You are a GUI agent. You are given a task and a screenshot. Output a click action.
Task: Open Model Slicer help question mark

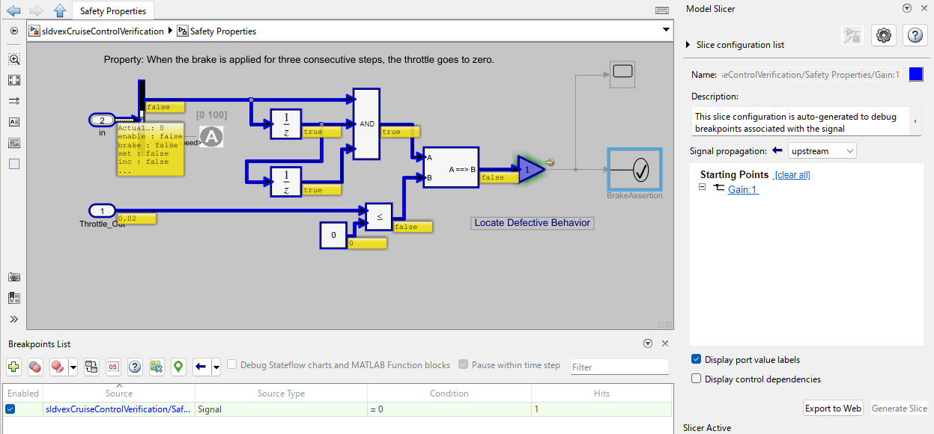coord(915,35)
